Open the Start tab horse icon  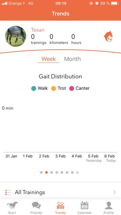click(x=12, y=205)
